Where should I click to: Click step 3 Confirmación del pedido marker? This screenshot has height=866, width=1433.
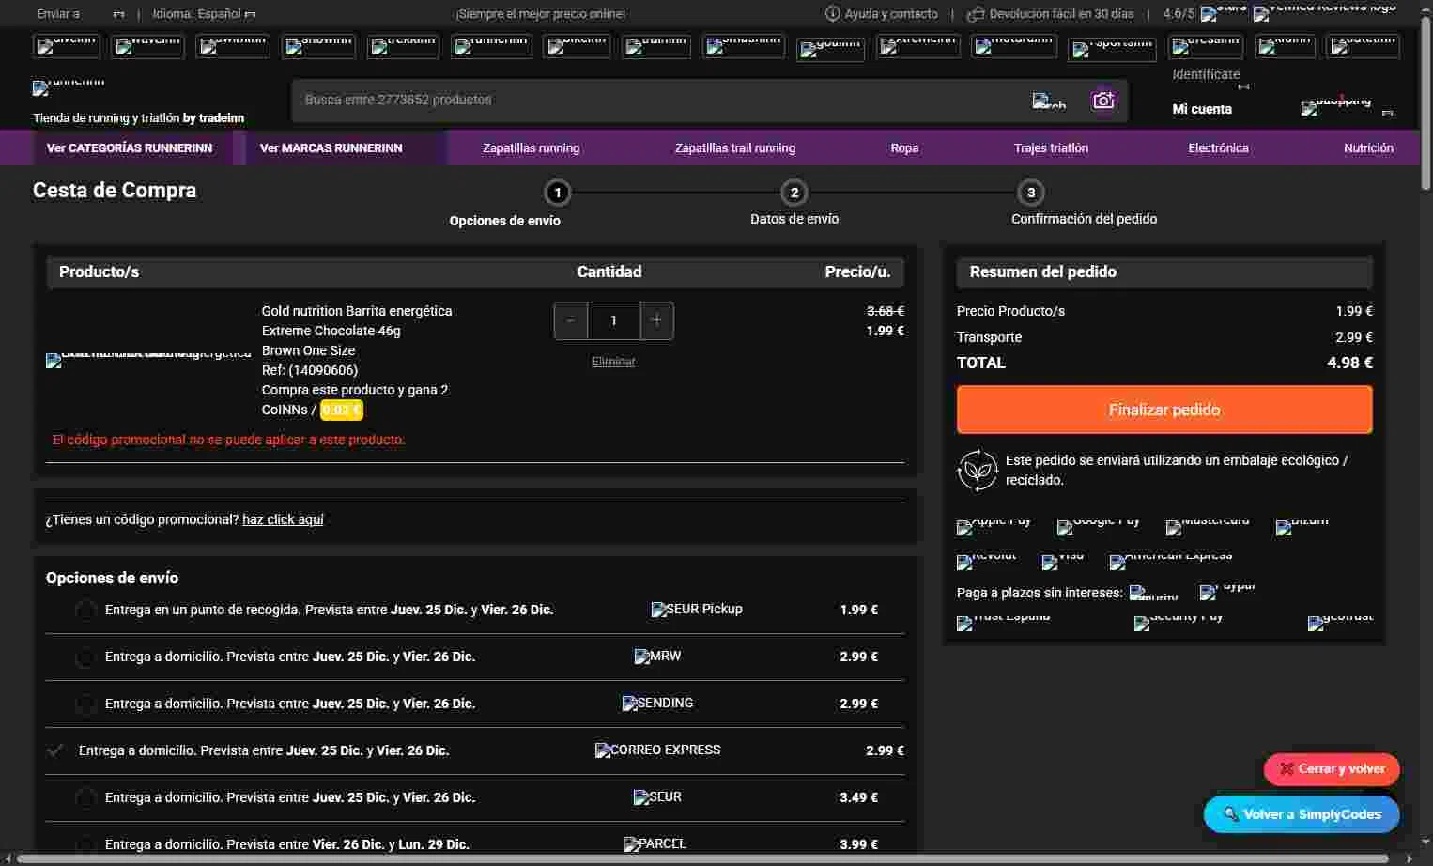pyautogui.click(x=1030, y=193)
